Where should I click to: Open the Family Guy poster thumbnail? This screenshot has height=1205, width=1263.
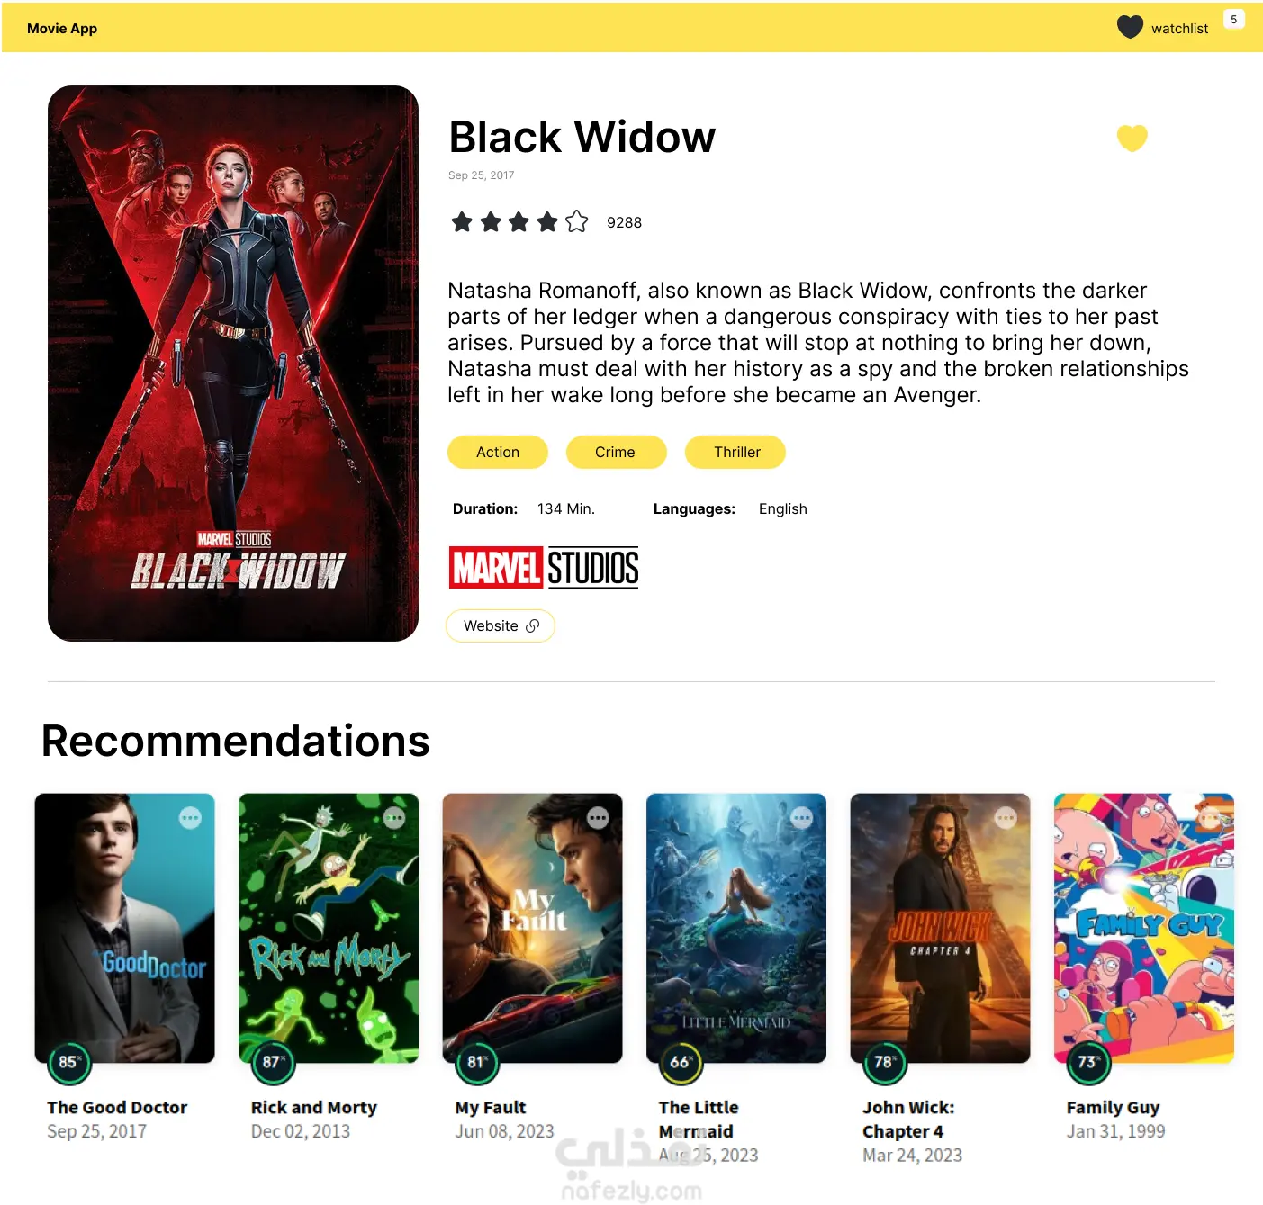tap(1144, 928)
